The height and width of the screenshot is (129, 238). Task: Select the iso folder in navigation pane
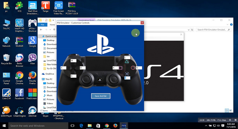[x=46, y=56]
